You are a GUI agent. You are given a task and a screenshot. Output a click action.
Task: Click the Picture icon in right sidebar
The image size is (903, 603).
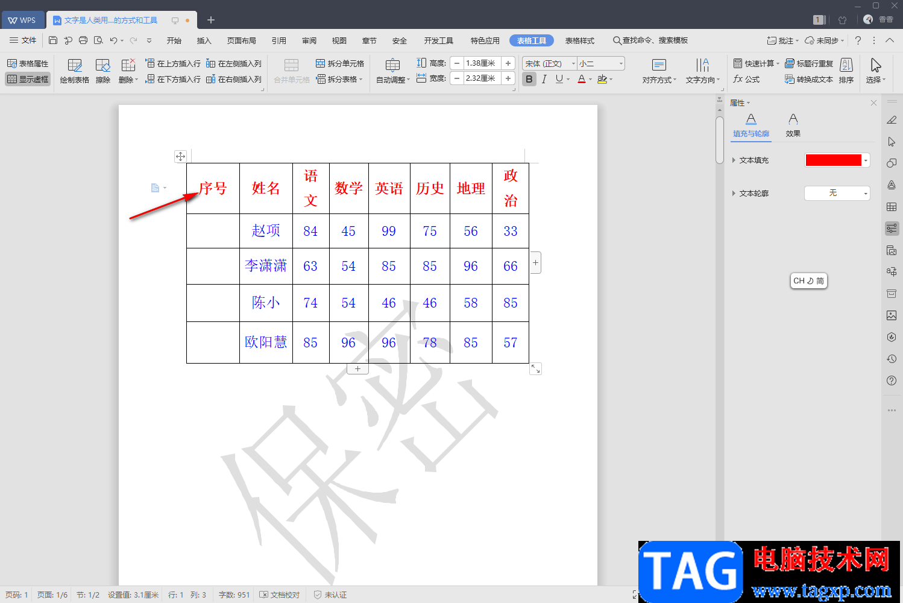892,315
